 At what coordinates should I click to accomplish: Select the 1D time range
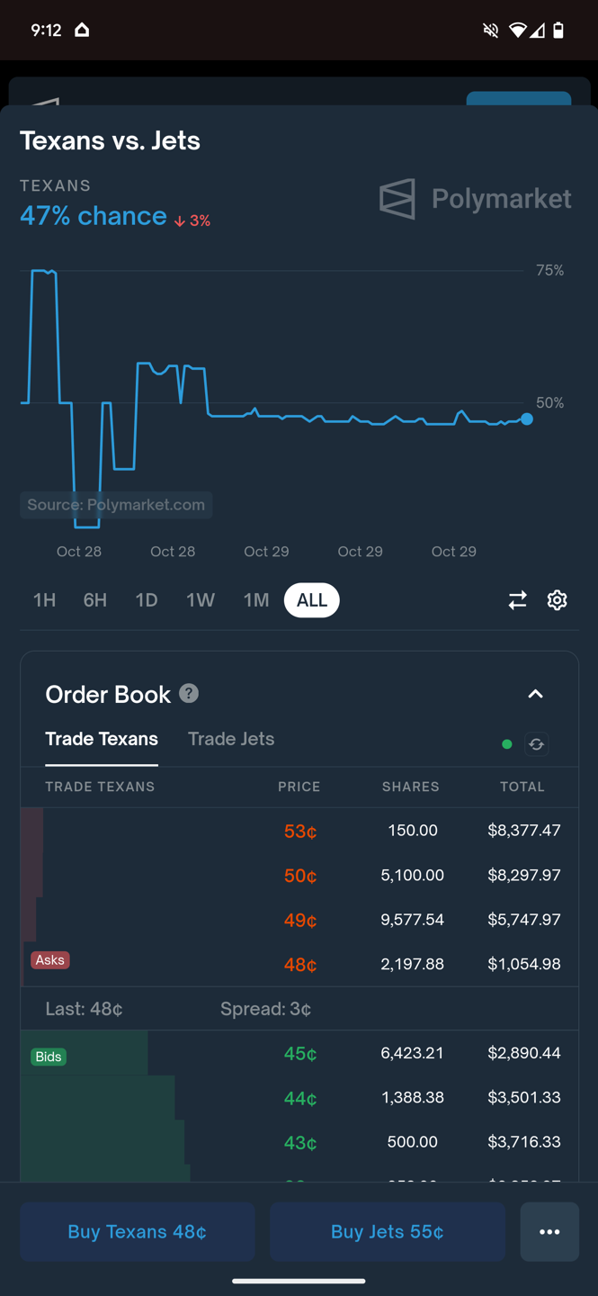[147, 600]
